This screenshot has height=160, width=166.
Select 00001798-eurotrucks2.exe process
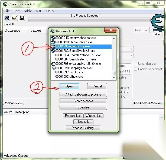click(81, 46)
